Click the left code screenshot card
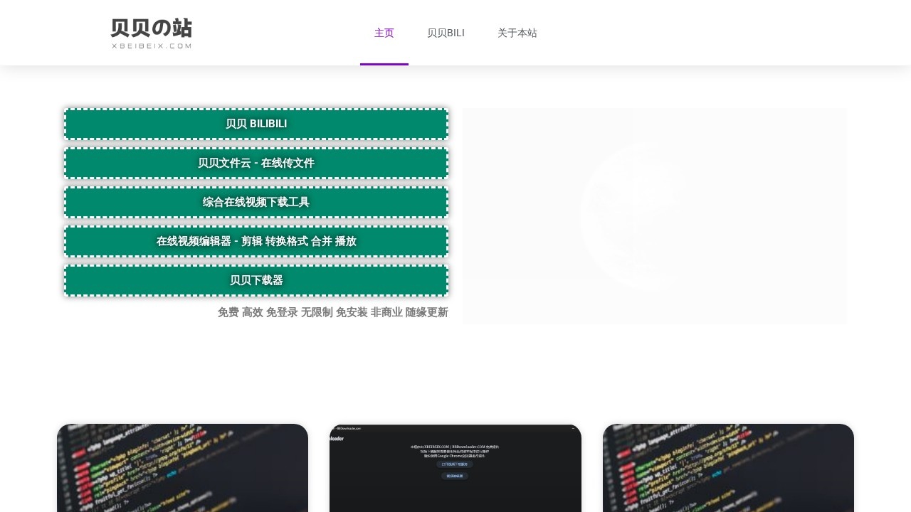Screen dimensions: 911x512 182,468
